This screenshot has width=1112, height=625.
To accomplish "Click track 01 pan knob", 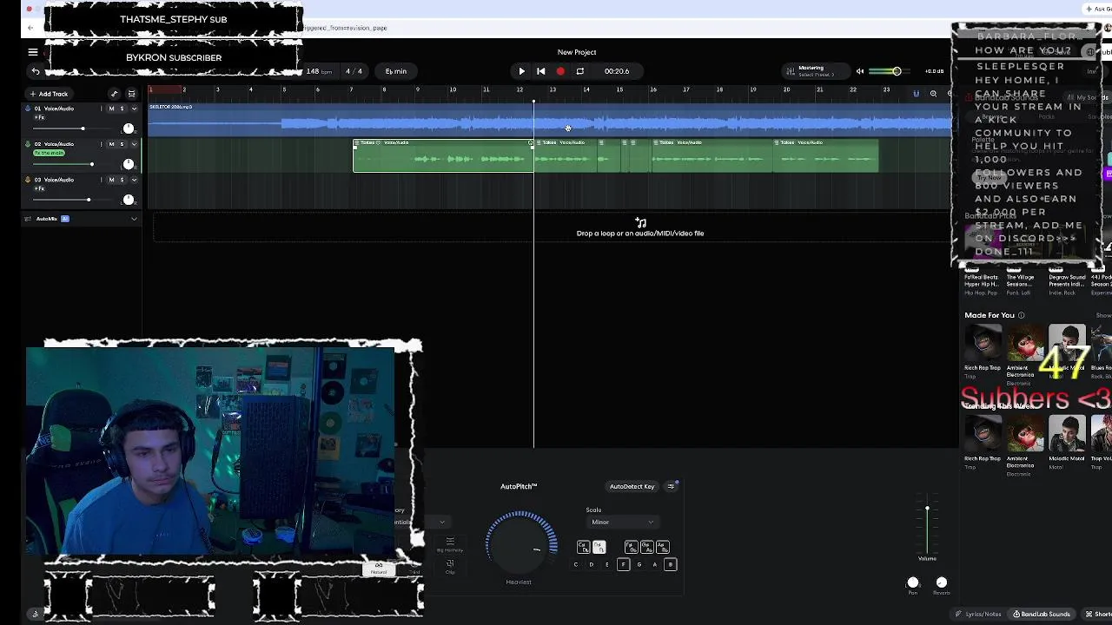I will click(129, 128).
